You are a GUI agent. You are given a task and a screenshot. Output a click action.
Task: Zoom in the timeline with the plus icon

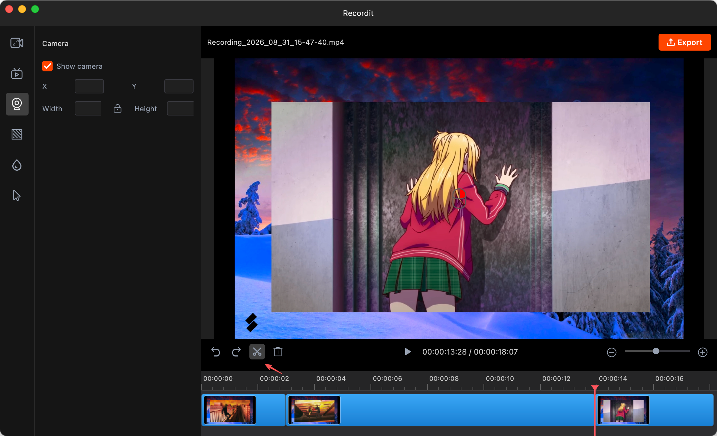(x=703, y=352)
